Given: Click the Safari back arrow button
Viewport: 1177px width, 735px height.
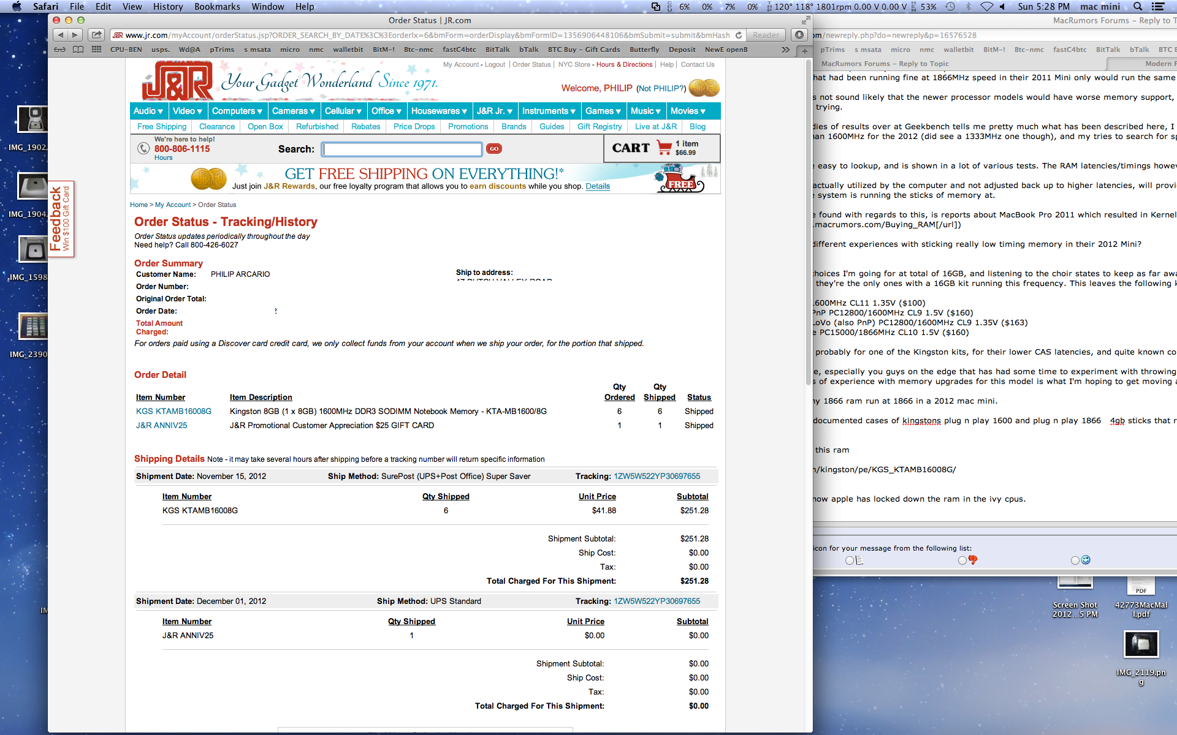Looking at the screenshot, I should tap(60, 35).
